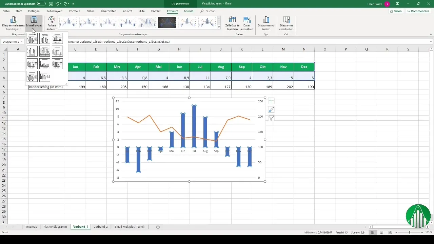The image size is (434, 244).
Task: Apply the dark background chart style
Action: click(167, 22)
